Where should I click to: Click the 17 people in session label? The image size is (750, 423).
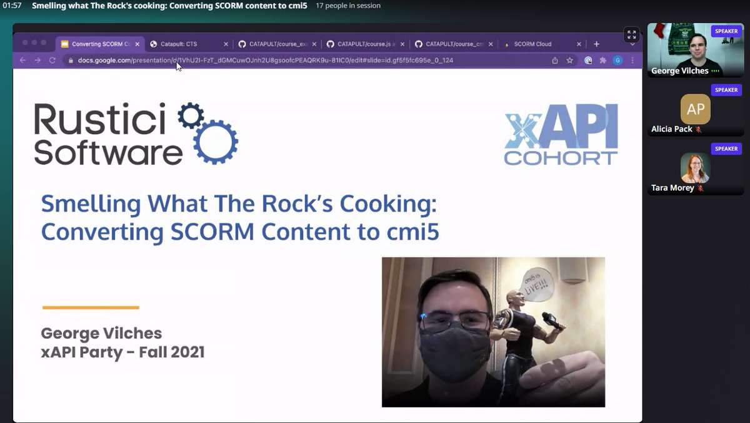[x=347, y=6]
